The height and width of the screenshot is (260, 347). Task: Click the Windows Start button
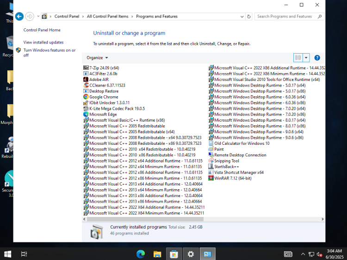click(x=8, y=254)
